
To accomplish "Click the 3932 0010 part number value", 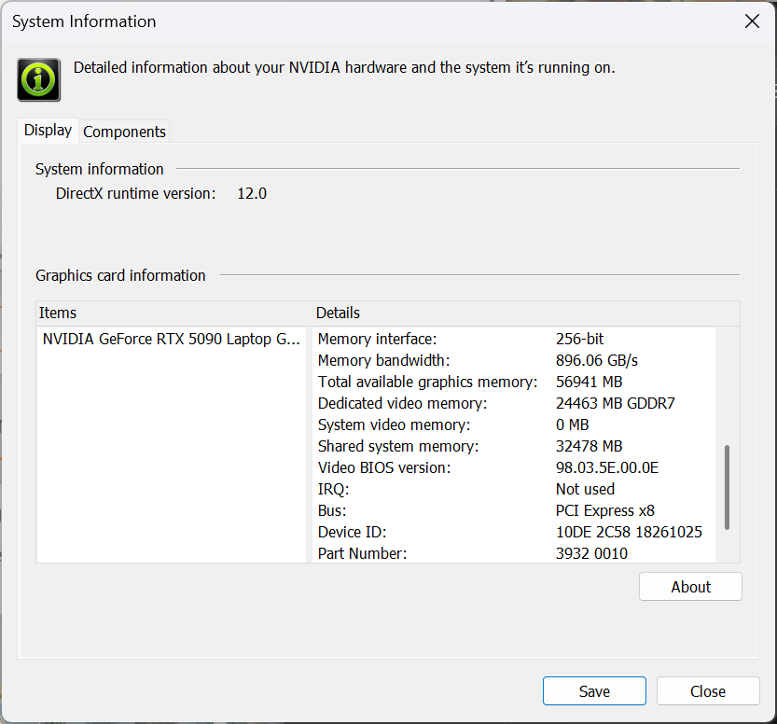I will [x=591, y=553].
